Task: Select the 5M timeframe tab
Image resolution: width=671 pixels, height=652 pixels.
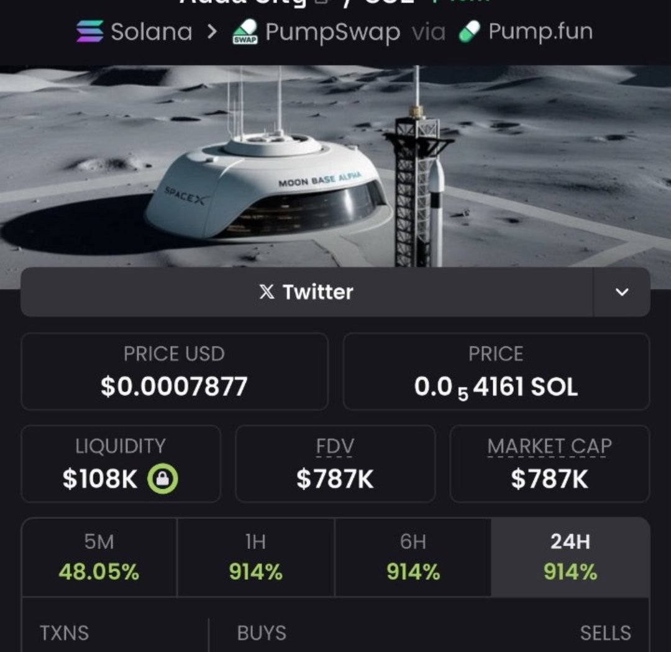Action: pyautogui.click(x=99, y=557)
